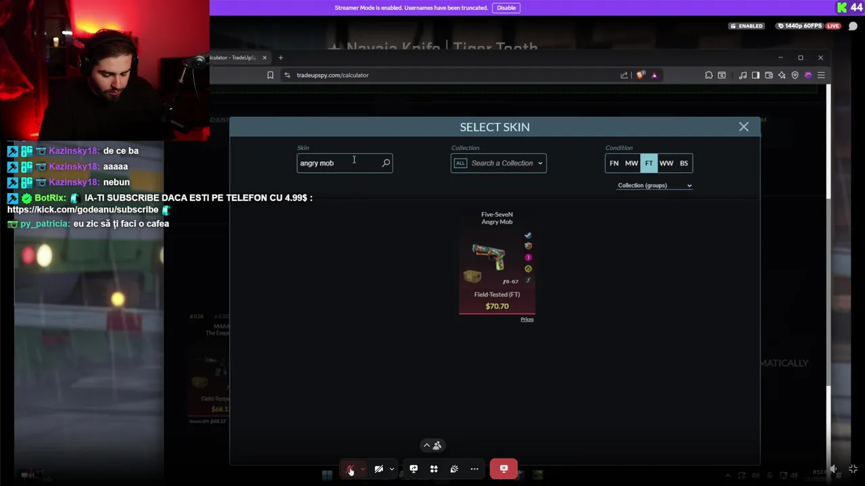Open the Brave wallet icon
865x486 pixels.
(x=769, y=75)
